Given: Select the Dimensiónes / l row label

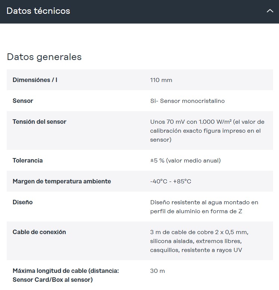Looking at the screenshot, I should [35, 80].
